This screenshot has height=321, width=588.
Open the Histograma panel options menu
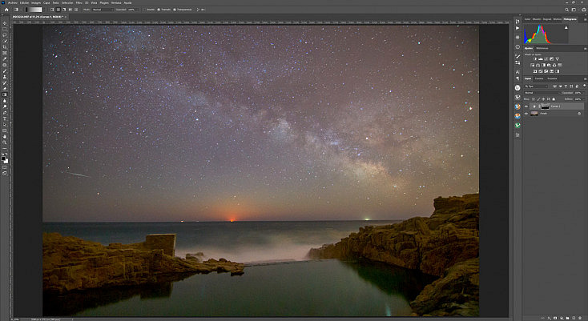pyautogui.click(x=585, y=19)
